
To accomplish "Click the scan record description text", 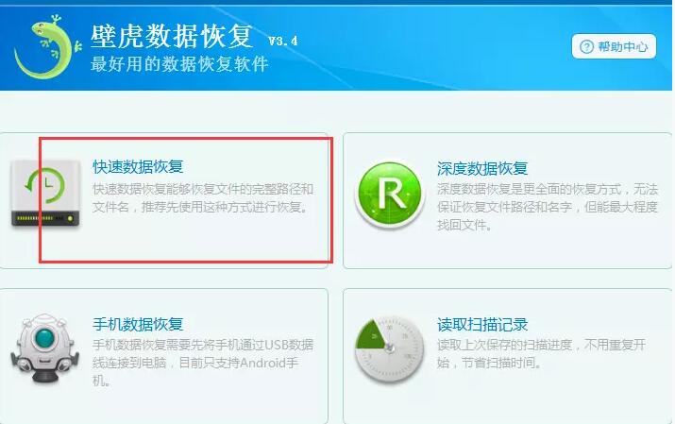I will 541,353.
